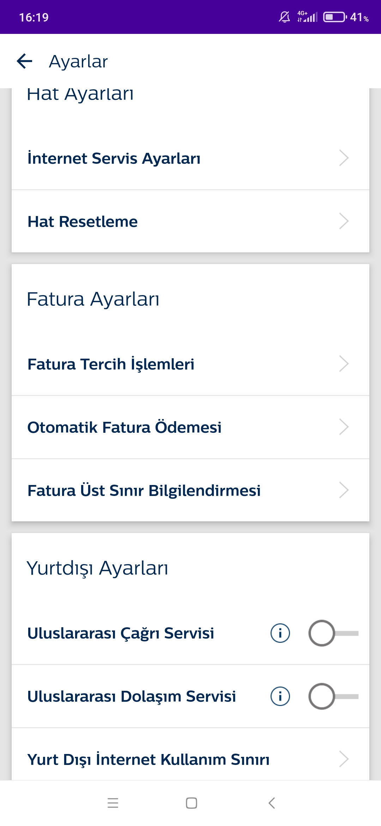
Task: Tap the Fatura Tercih İşlemleri text
Action: point(111,364)
